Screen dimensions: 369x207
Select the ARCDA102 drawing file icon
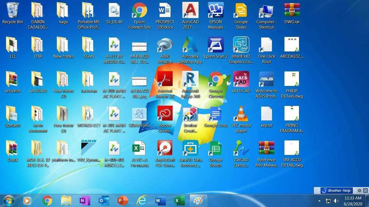(x=292, y=48)
